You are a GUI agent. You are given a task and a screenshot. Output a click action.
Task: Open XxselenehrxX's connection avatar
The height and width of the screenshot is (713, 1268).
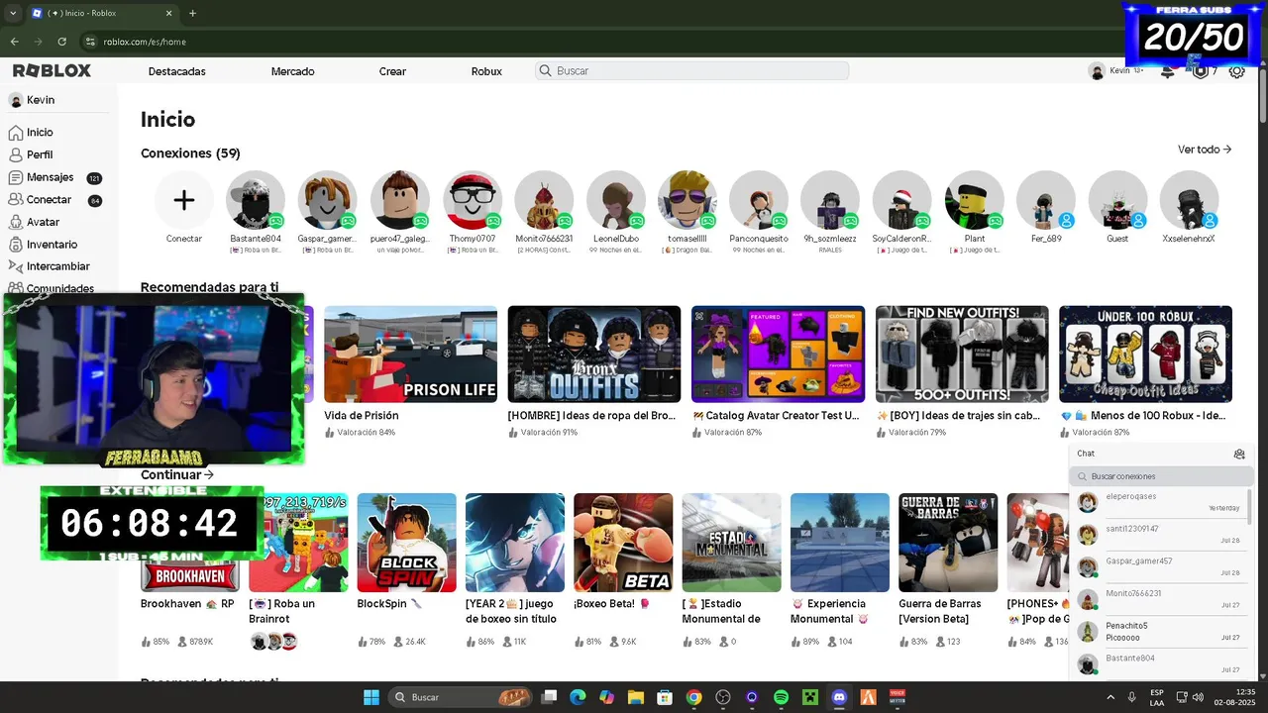1189,200
